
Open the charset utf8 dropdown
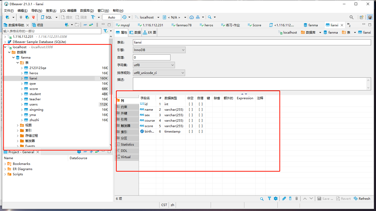154,65
